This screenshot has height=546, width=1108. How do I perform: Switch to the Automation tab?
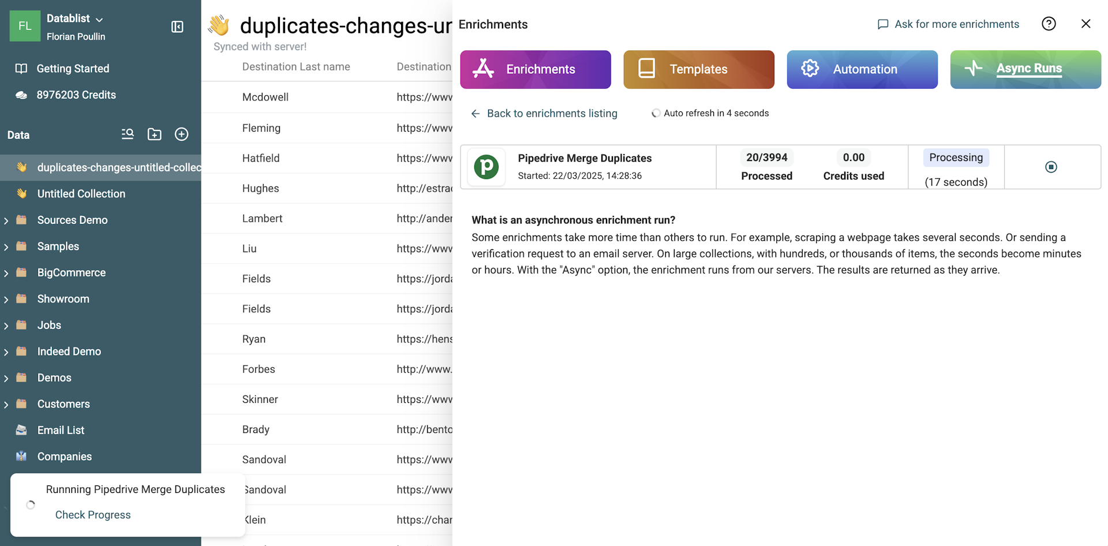(862, 69)
